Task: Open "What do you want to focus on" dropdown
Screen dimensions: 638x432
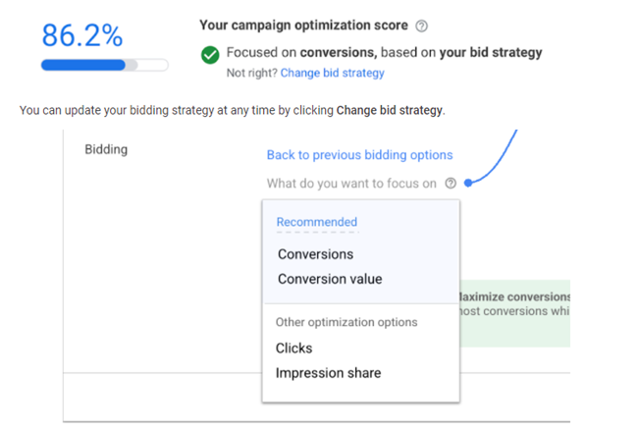Action: tap(351, 183)
